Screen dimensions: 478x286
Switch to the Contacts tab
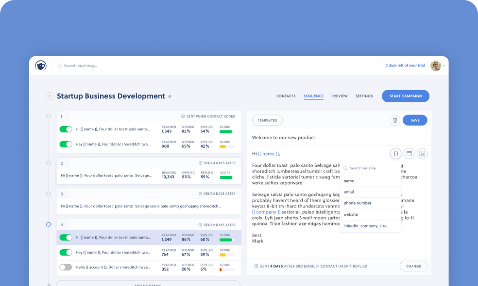(286, 96)
